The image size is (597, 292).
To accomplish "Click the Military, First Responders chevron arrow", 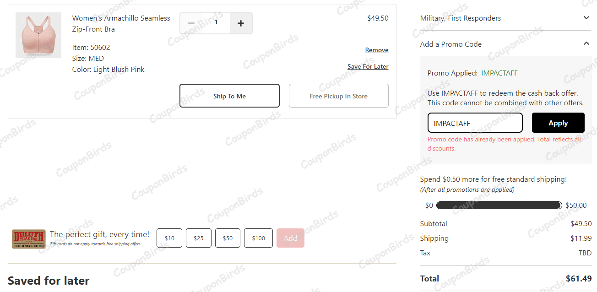I will 586,18.
